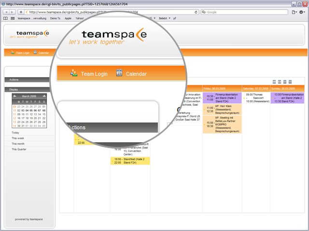This screenshot has height=231, width=309.
Task: Show This Quarter in the calendar
Action: coord(19,149)
